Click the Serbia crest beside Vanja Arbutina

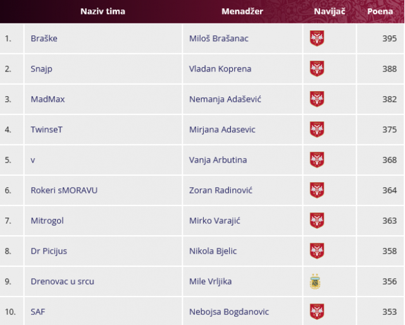(x=317, y=160)
